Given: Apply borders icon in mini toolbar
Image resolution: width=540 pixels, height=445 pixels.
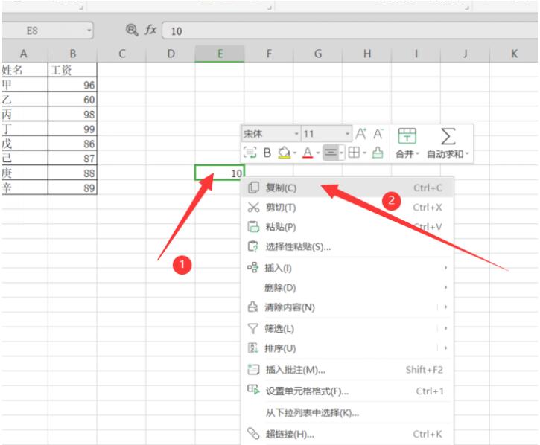Looking at the screenshot, I should click(354, 152).
